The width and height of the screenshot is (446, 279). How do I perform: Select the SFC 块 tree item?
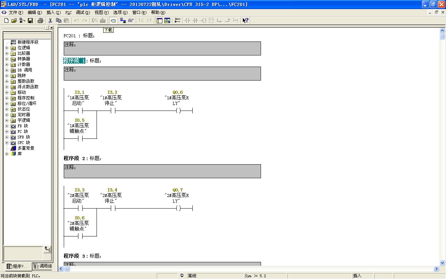pyautogui.click(x=24, y=143)
